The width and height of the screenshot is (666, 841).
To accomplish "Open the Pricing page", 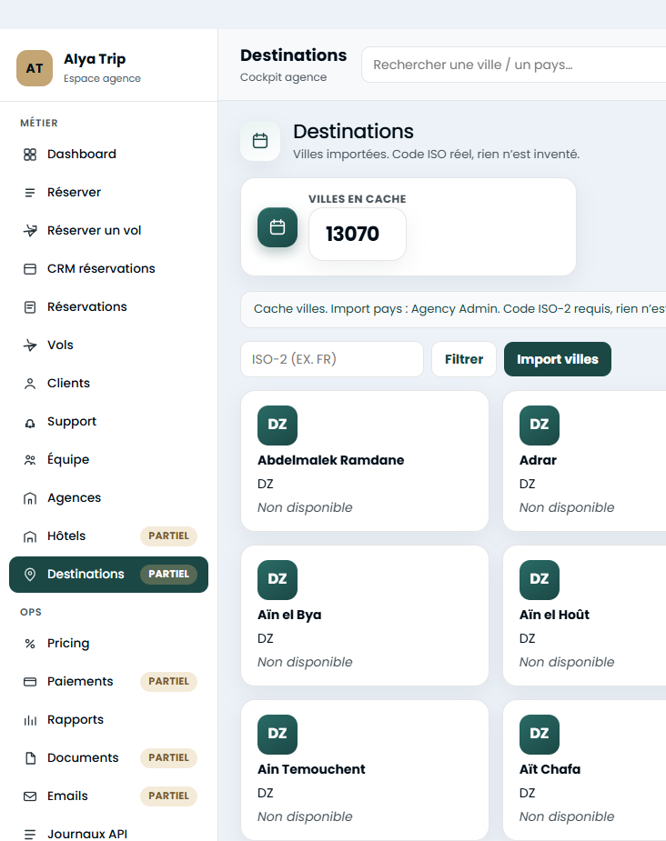I will click(108, 644).
